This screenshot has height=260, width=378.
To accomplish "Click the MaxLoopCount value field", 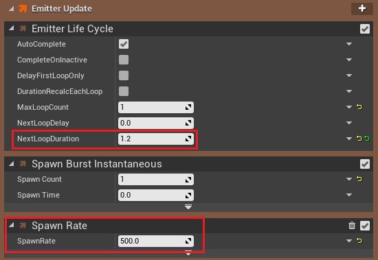I will point(156,107).
